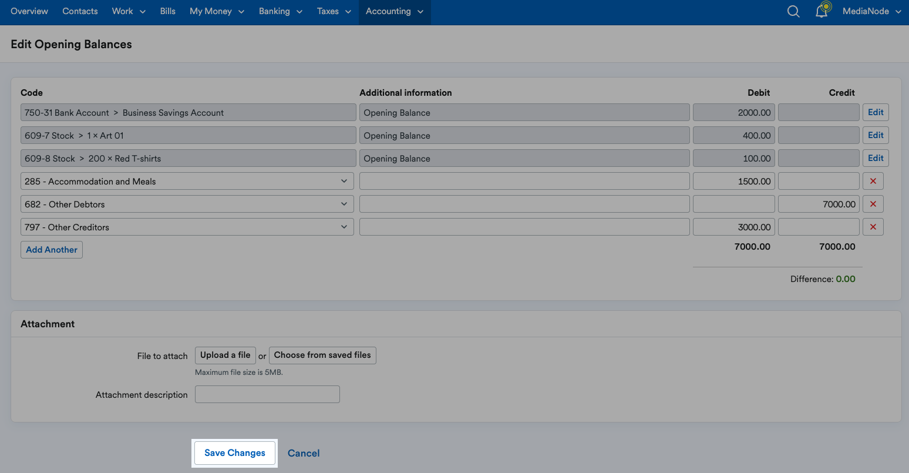
Task: Click the Red T-shirts debit value 100.00
Action: coord(734,158)
